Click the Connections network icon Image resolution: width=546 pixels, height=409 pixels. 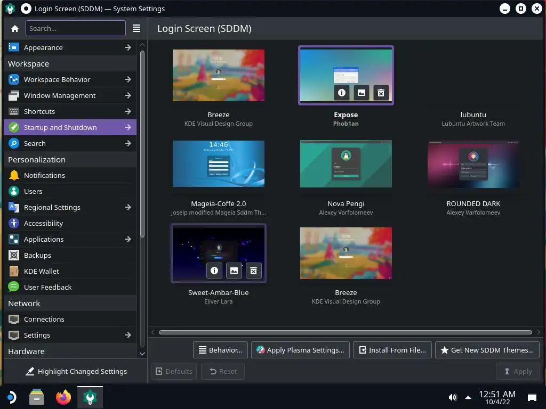14,319
